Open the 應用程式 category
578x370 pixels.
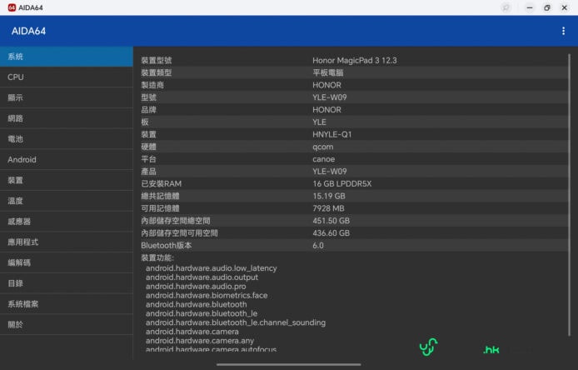[x=67, y=242]
